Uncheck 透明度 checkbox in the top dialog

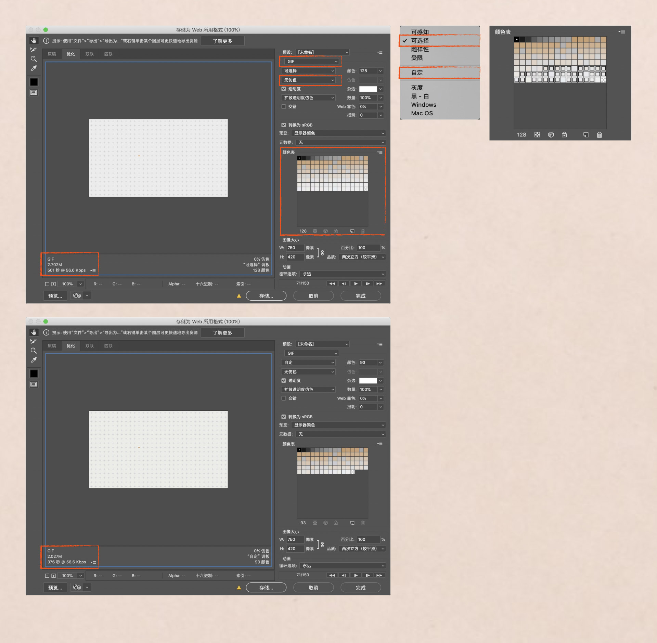pos(284,89)
